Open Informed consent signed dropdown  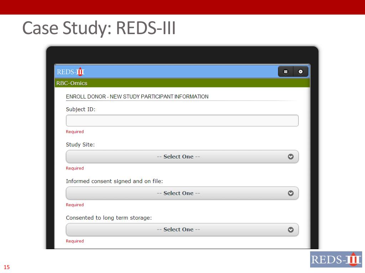pyautogui.click(x=182, y=193)
